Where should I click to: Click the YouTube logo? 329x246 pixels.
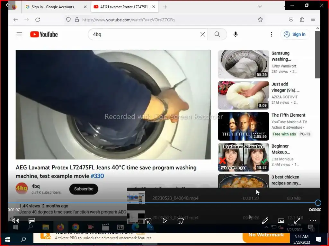[x=44, y=34]
